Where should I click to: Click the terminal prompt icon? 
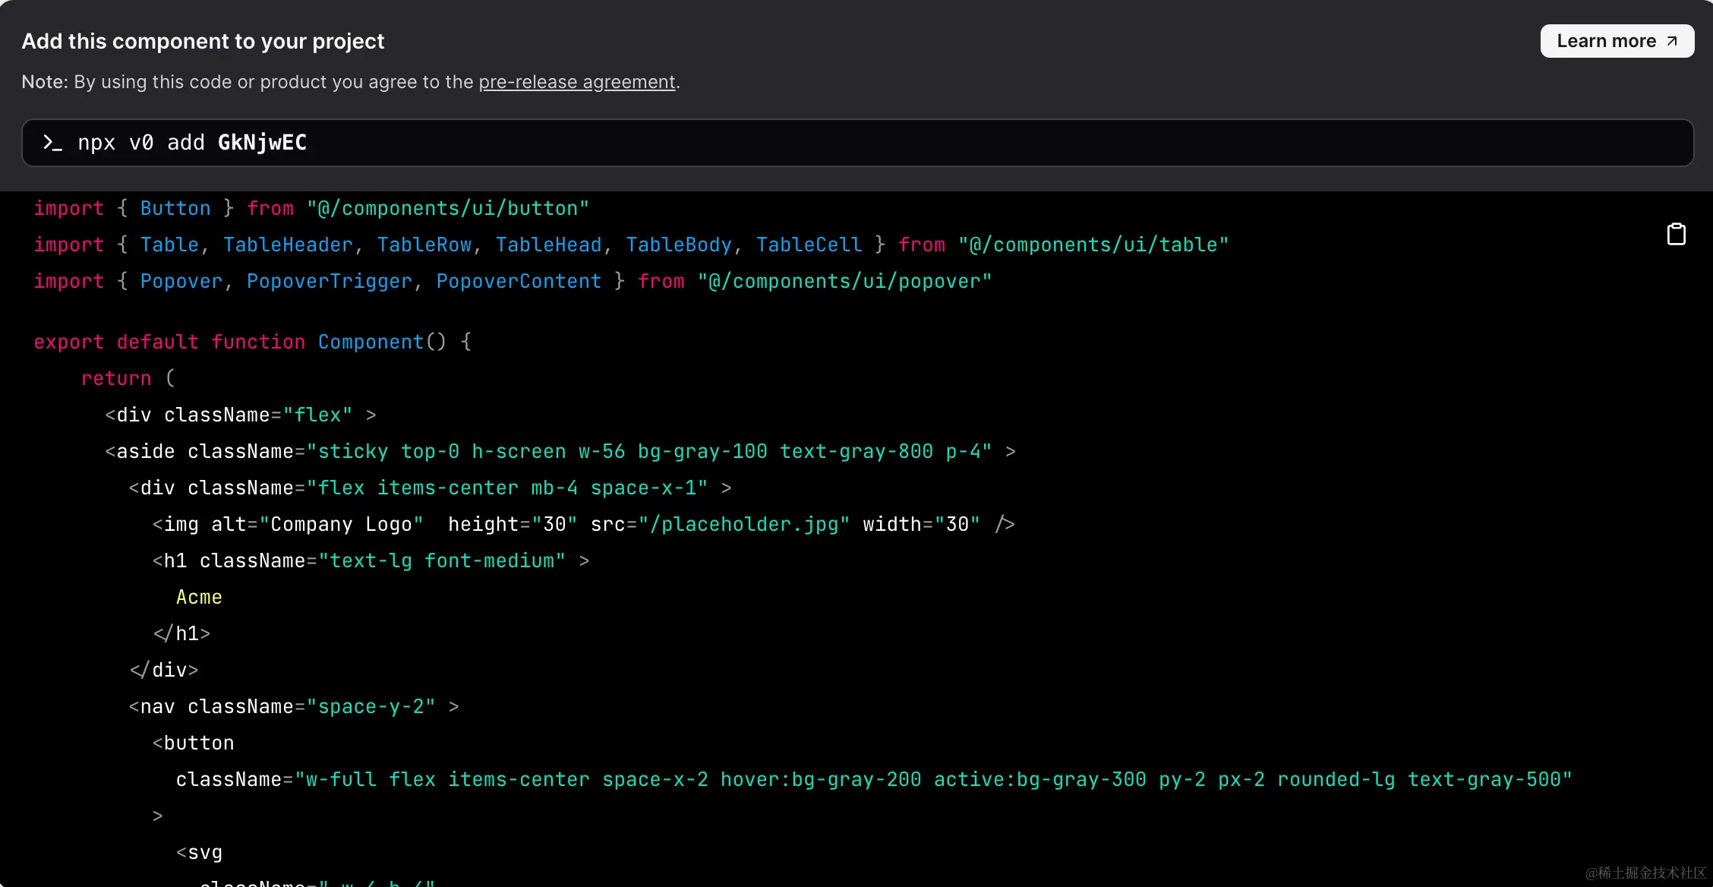click(x=52, y=143)
